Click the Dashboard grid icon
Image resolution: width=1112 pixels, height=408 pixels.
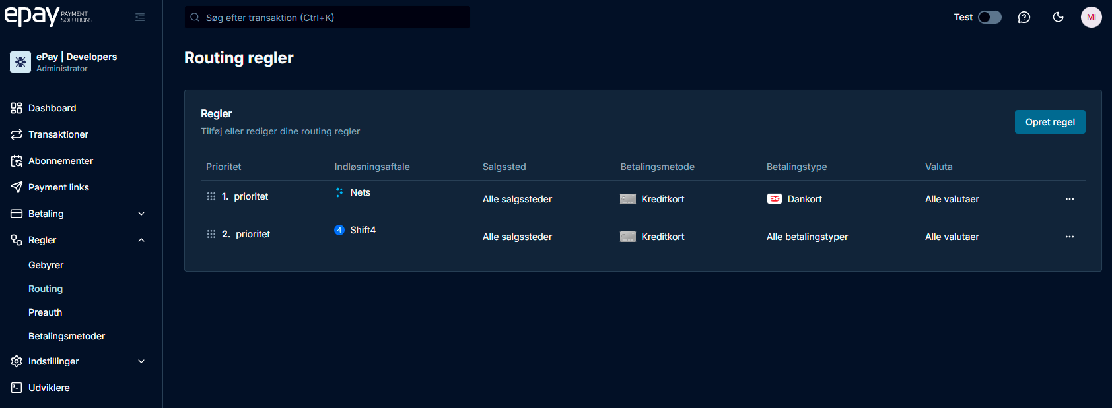(17, 108)
